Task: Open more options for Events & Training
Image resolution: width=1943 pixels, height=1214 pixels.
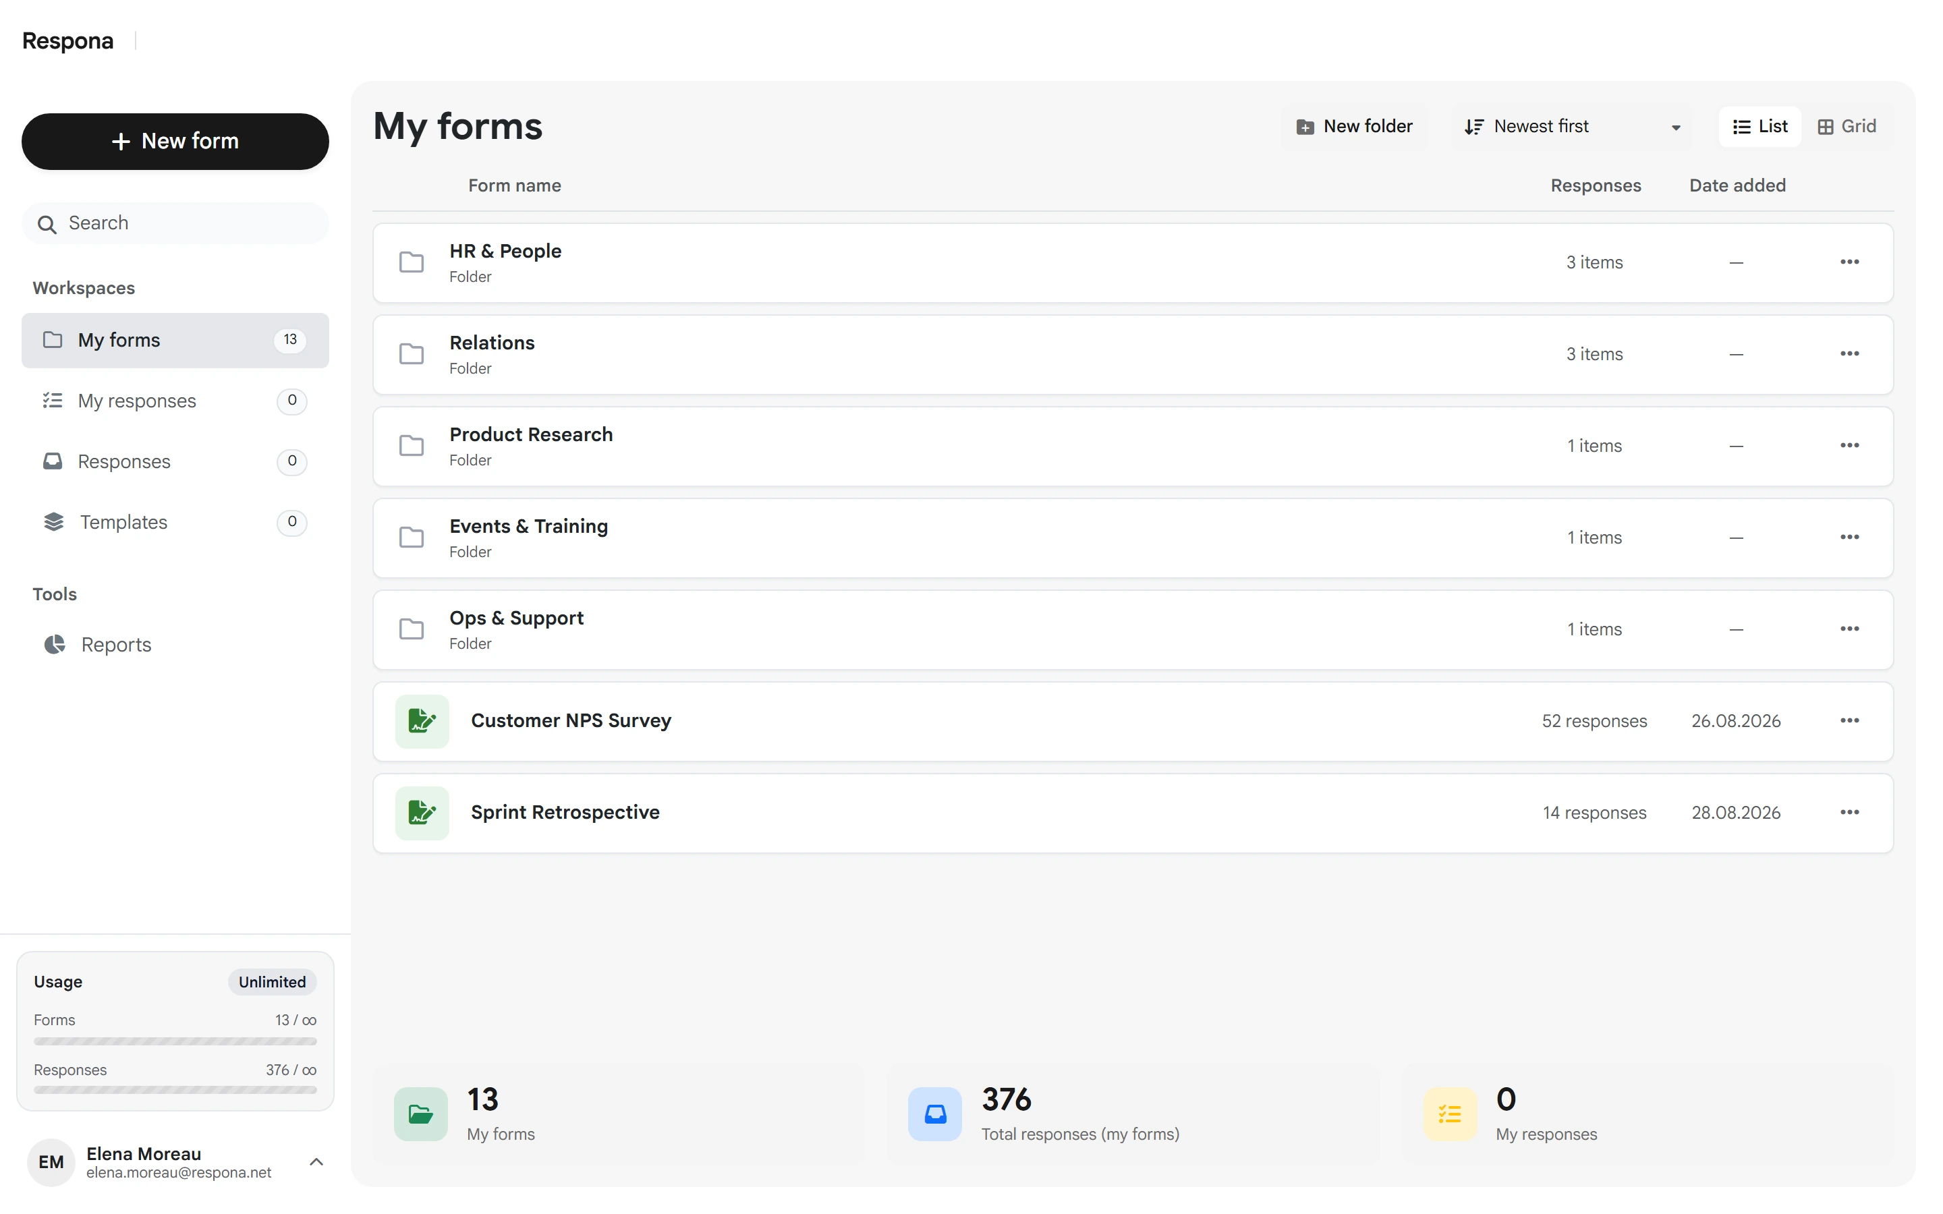Action: pos(1849,536)
